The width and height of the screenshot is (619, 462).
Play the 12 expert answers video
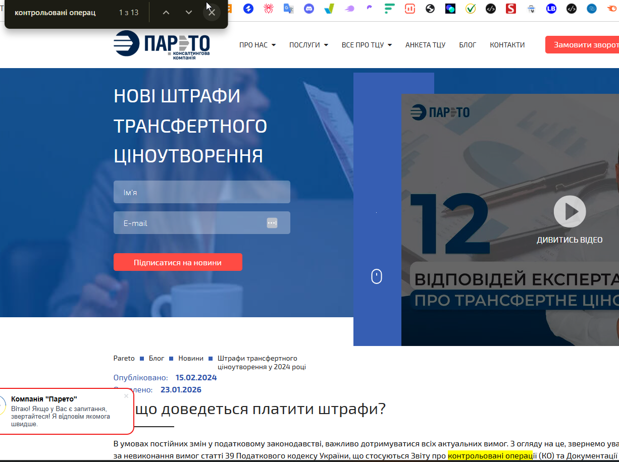point(570,211)
